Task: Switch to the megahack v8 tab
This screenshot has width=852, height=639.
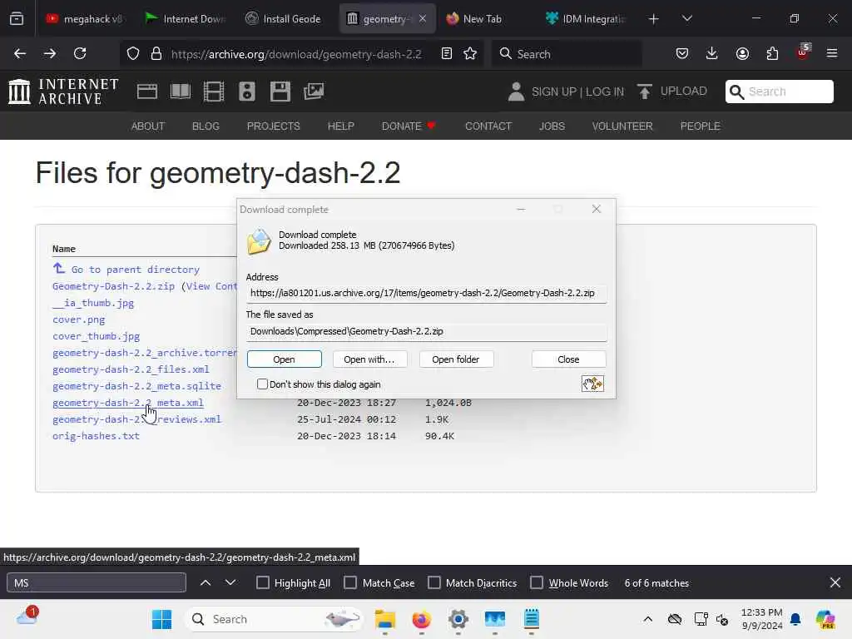Action: (x=84, y=19)
